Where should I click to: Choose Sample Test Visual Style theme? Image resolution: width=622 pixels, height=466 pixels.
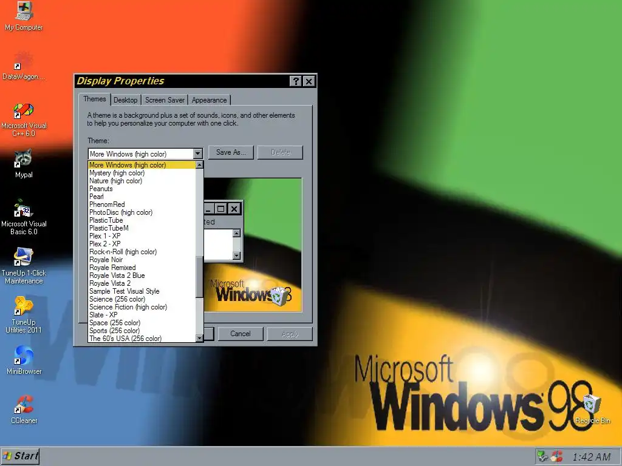click(x=142, y=291)
